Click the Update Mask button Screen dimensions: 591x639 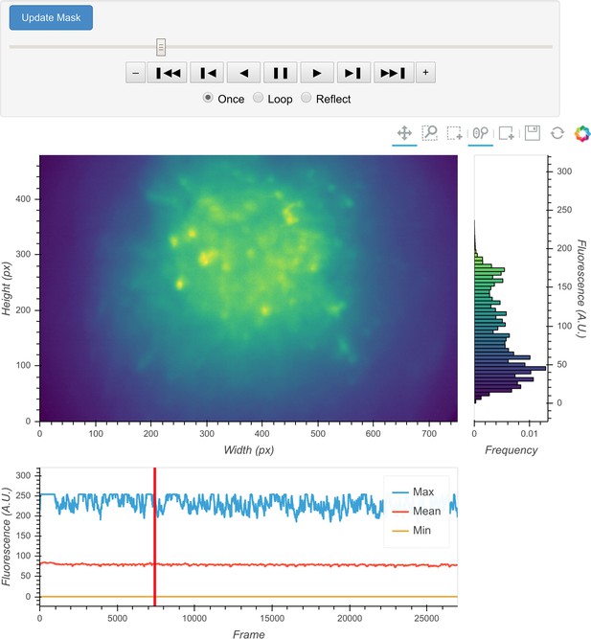tap(51, 17)
